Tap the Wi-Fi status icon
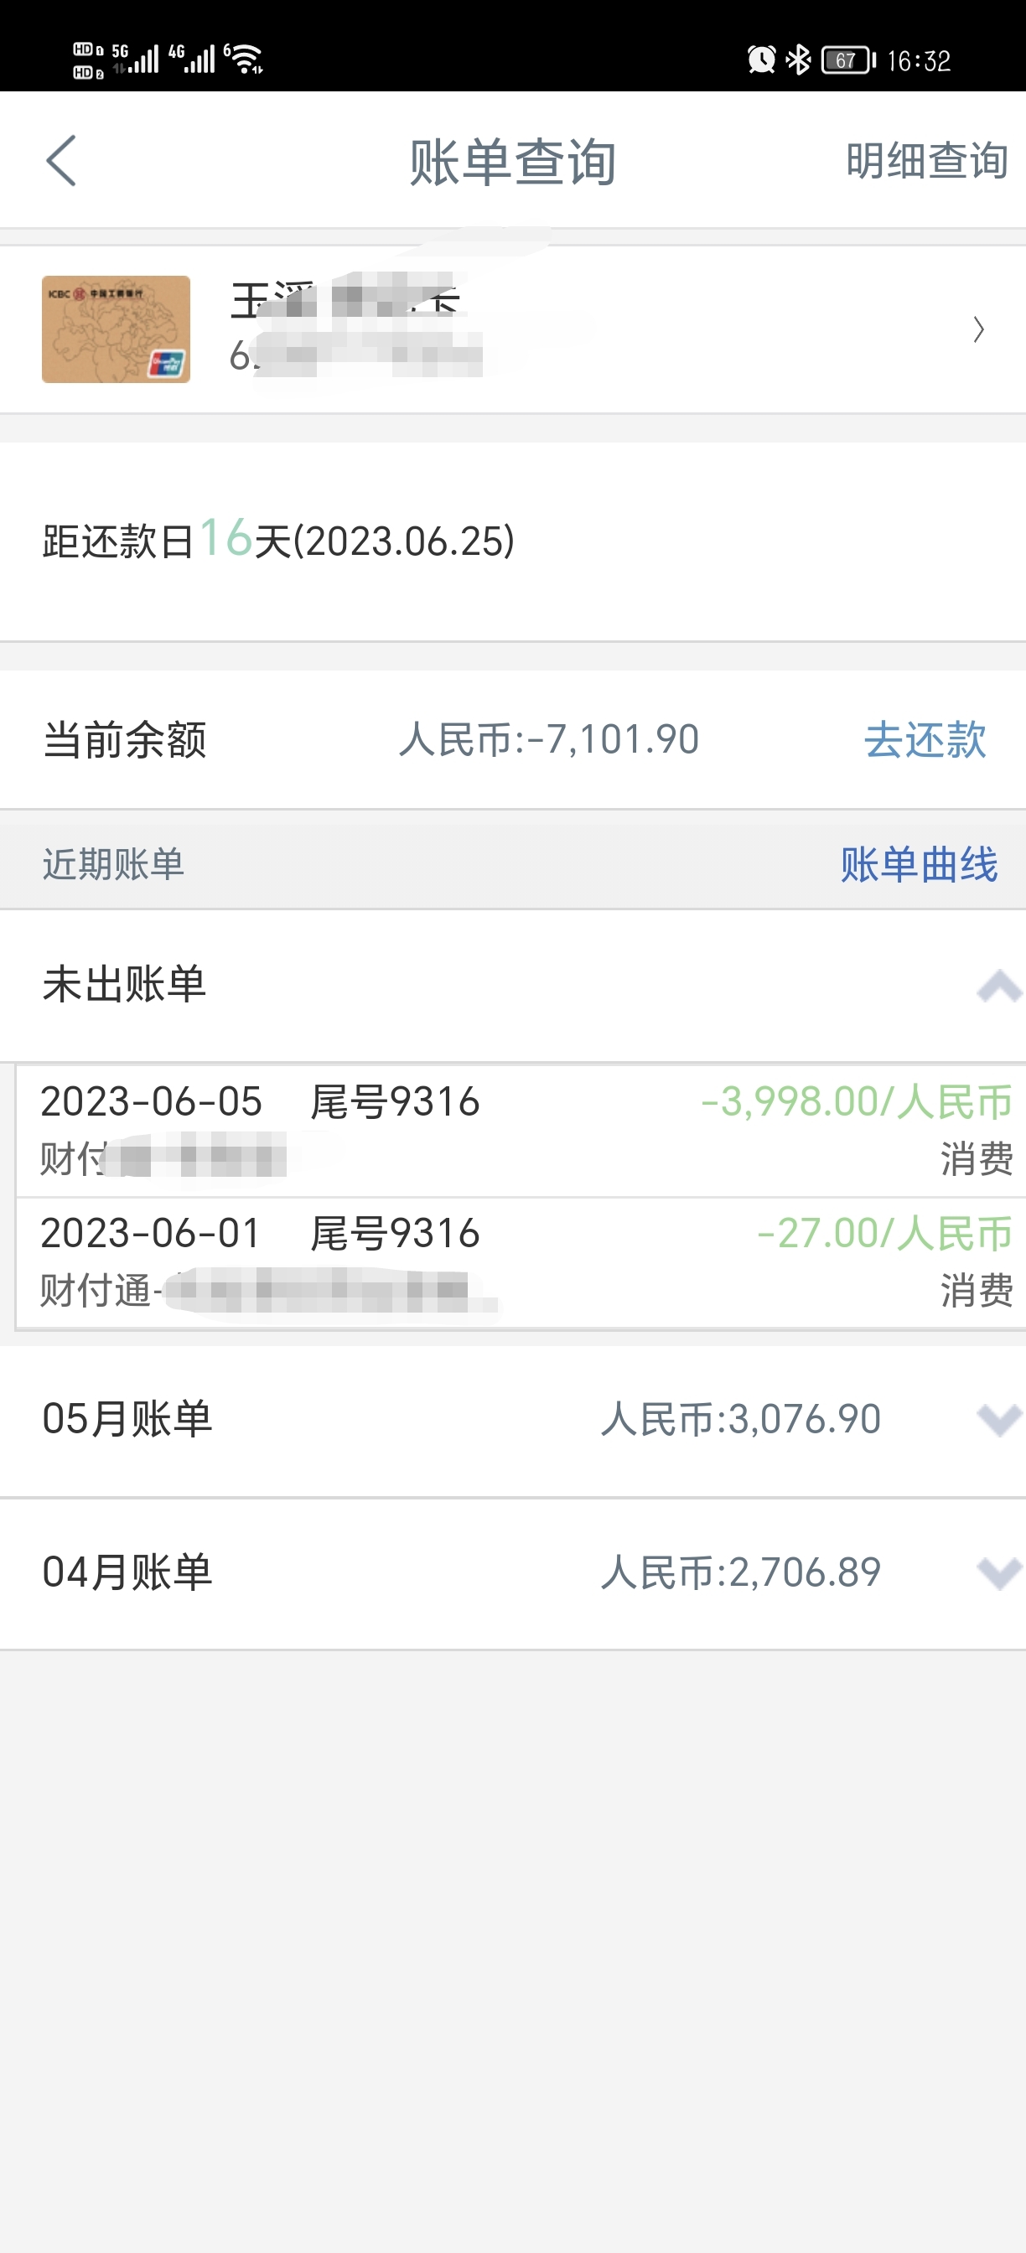Screen dimensions: 1026x2253 [245, 60]
